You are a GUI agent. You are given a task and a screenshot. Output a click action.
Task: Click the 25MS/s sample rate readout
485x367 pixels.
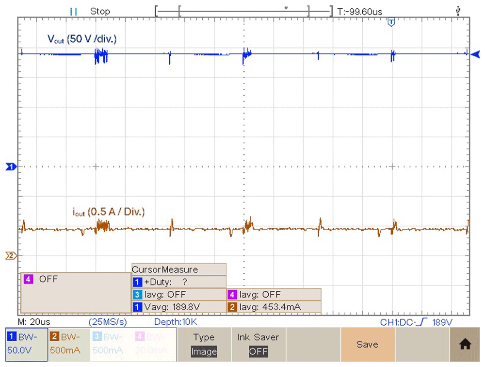[108, 322]
